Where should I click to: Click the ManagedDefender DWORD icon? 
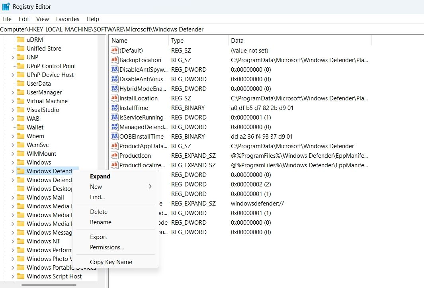pos(114,127)
